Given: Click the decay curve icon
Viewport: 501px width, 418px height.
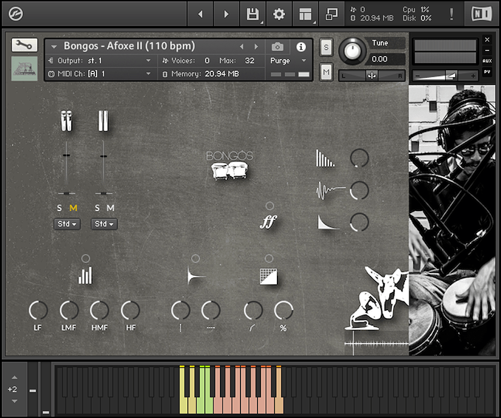Looking at the screenshot, I should click(328, 222).
